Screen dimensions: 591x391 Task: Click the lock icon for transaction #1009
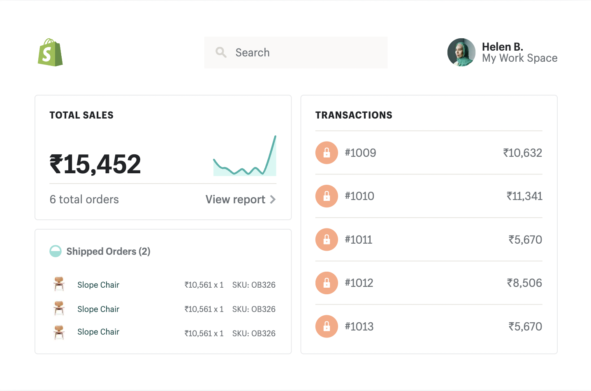pos(327,153)
